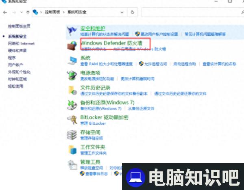The width and height of the screenshot is (244, 190).
Task: Expand the address bar history dropdown
Action: click(122, 12)
